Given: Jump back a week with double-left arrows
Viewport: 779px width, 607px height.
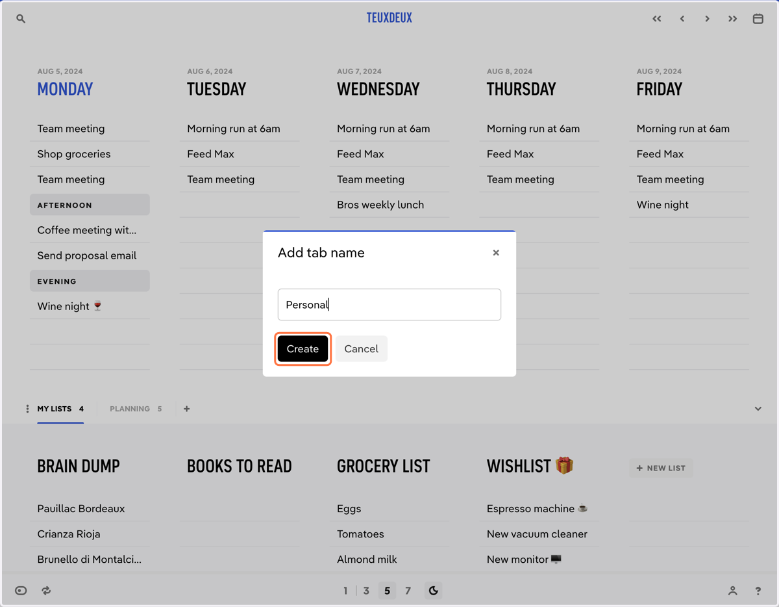Looking at the screenshot, I should pos(657,19).
